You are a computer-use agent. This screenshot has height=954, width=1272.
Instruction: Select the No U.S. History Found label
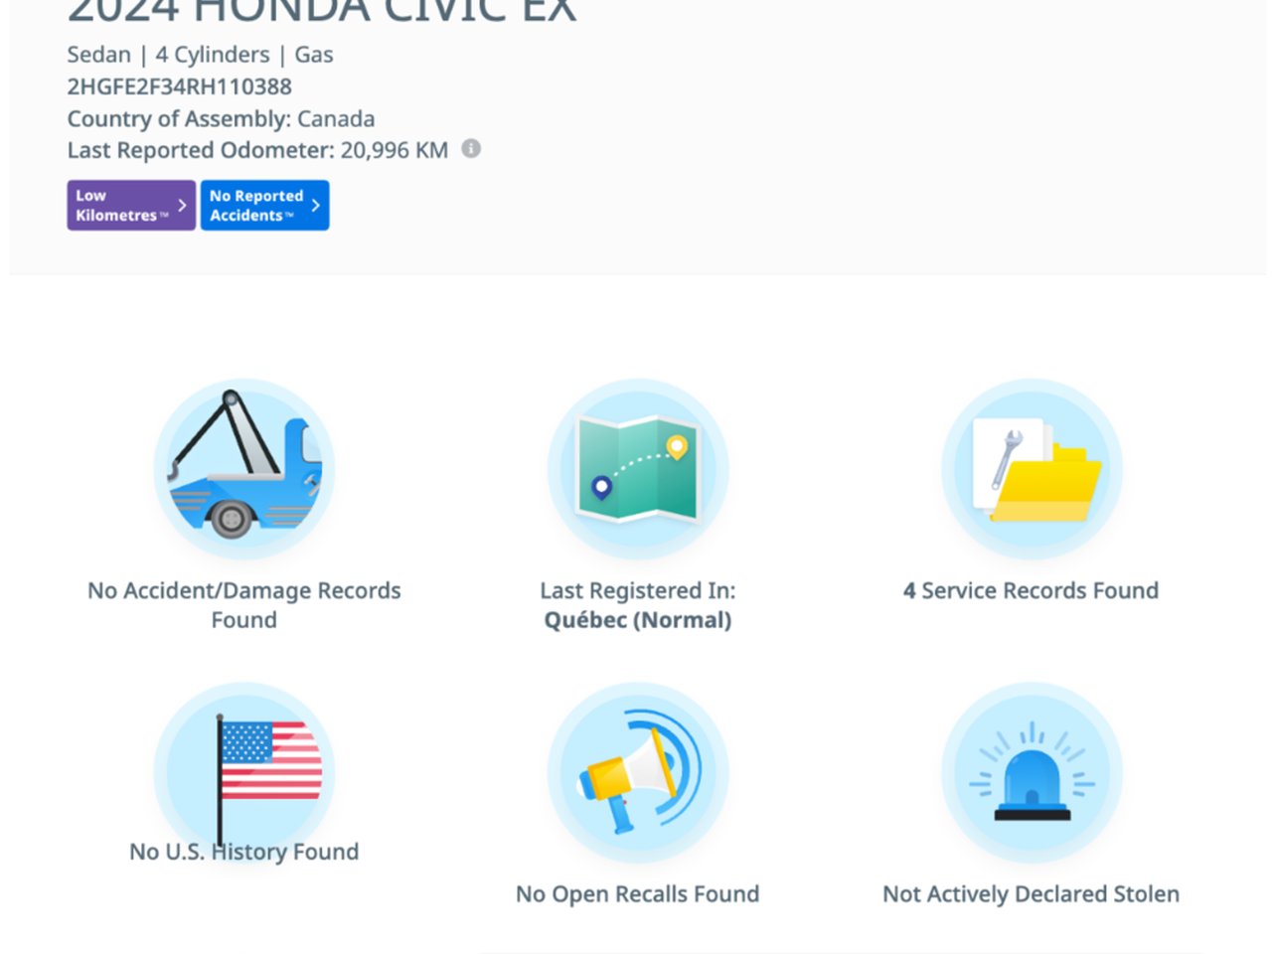(x=244, y=852)
